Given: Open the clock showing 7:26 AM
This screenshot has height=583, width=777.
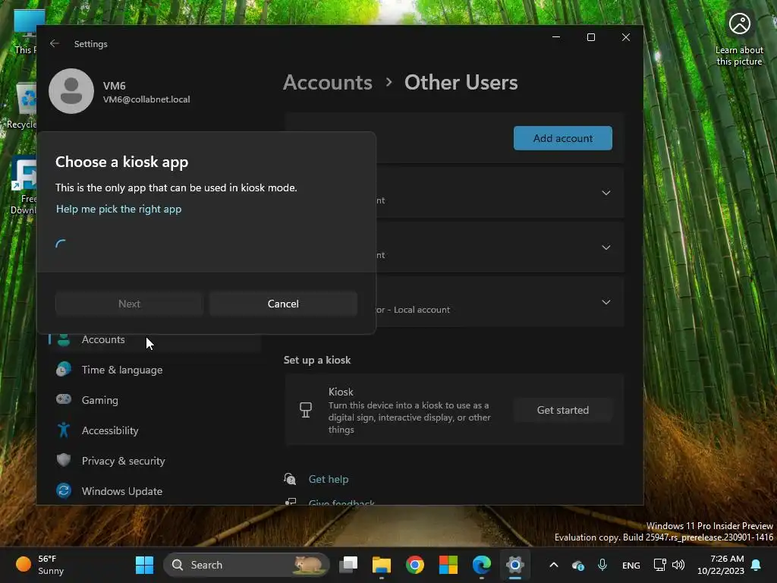Looking at the screenshot, I should click(721, 565).
